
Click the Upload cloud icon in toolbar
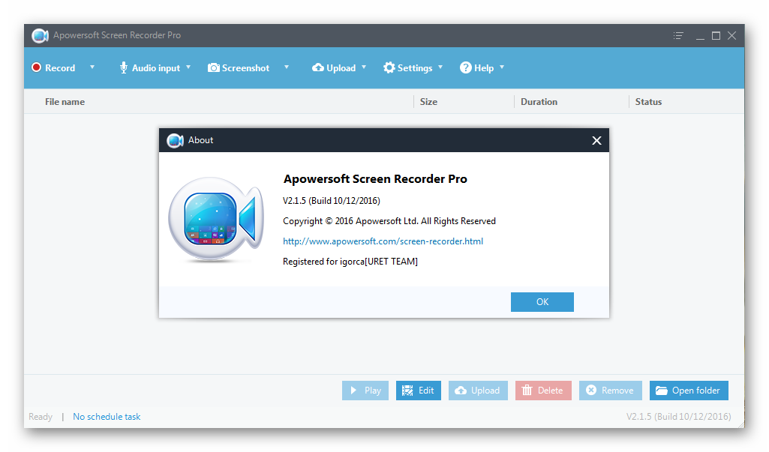tap(318, 67)
